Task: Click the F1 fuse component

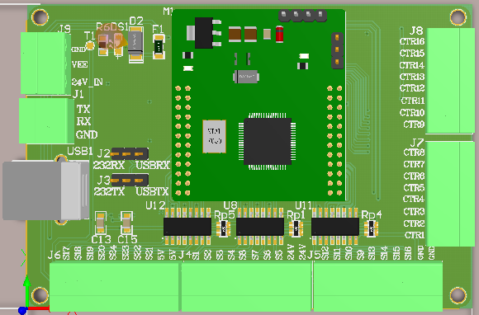Action: [159, 47]
